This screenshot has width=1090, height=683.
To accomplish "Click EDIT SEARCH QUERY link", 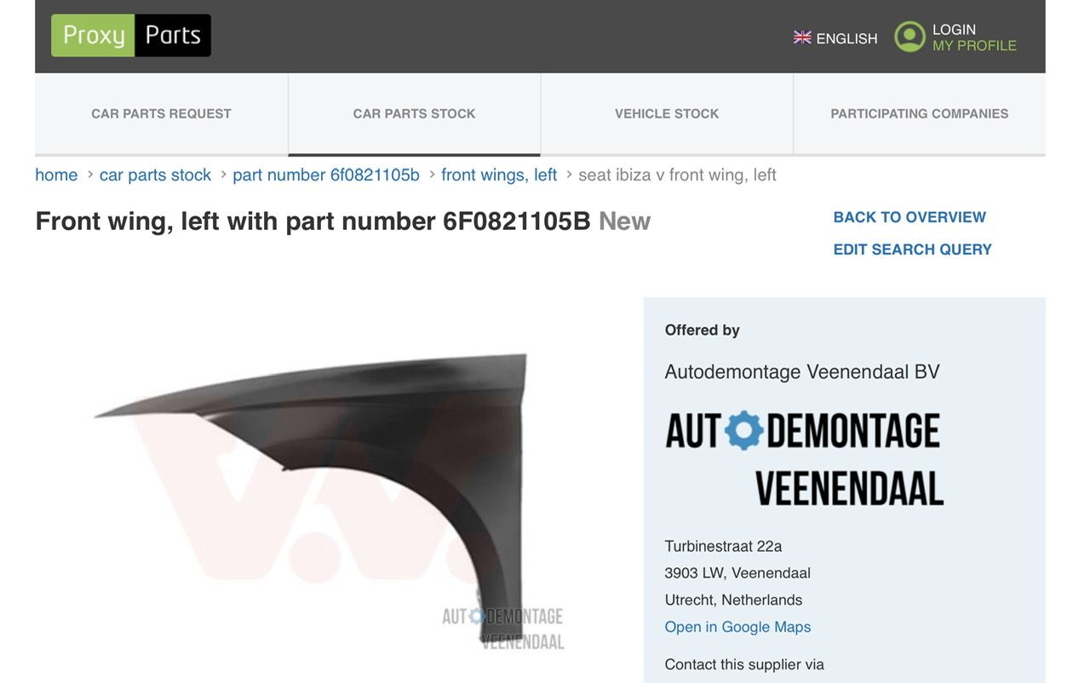I will (912, 250).
